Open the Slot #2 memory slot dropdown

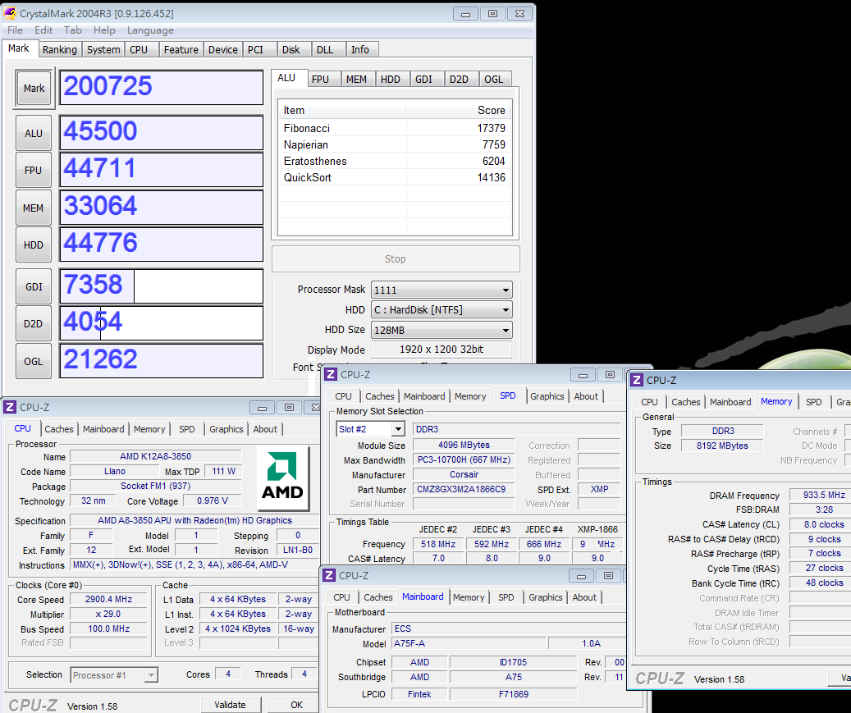coord(371,429)
